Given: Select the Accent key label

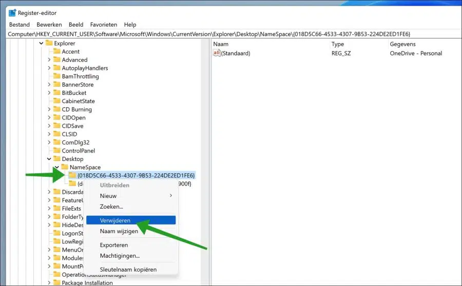Looking at the screenshot, I should point(71,51).
